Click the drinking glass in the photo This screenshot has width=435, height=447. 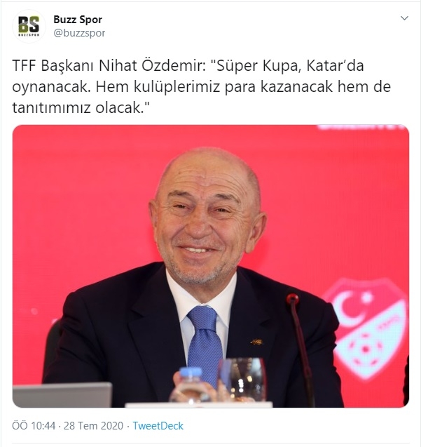(242, 380)
